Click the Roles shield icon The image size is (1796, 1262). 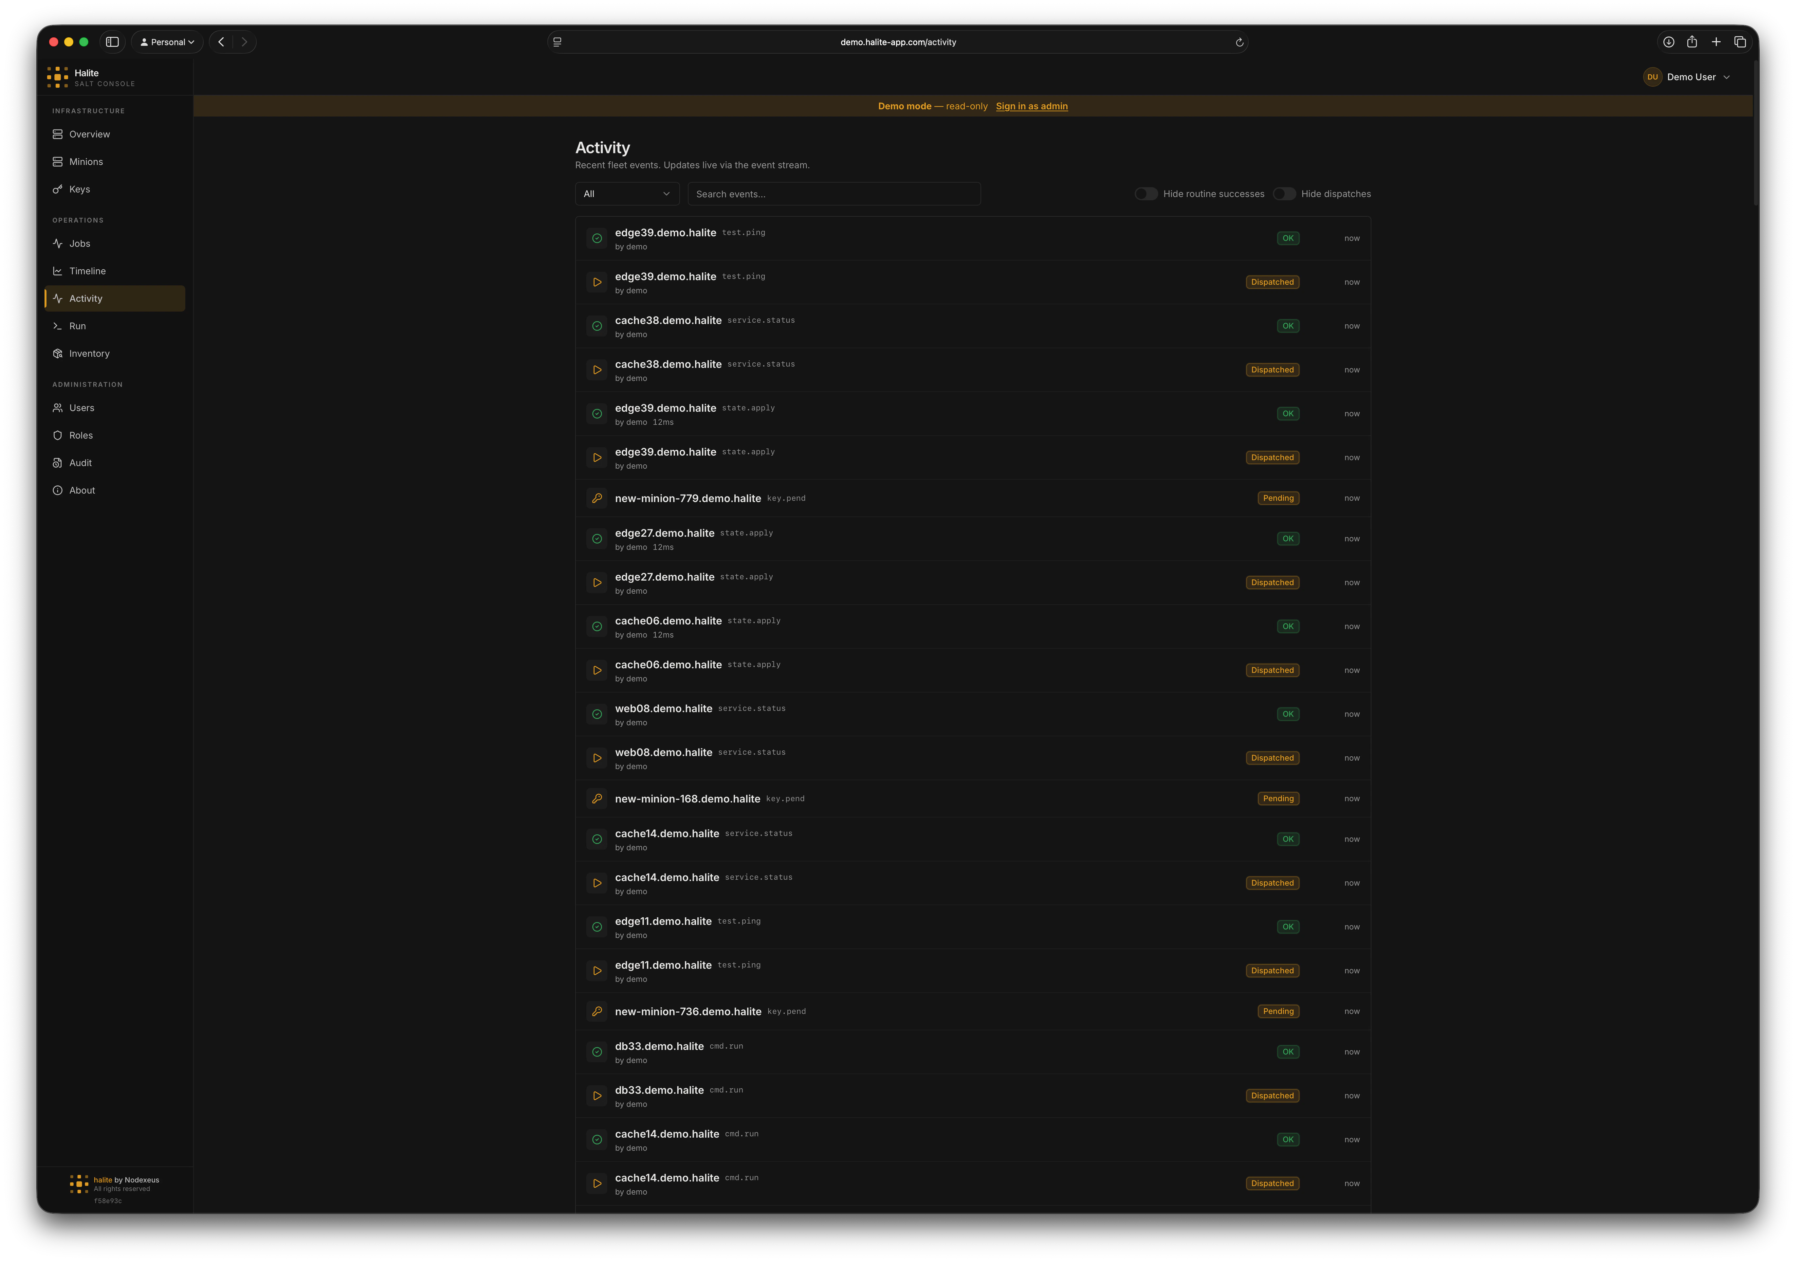pos(58,436)
